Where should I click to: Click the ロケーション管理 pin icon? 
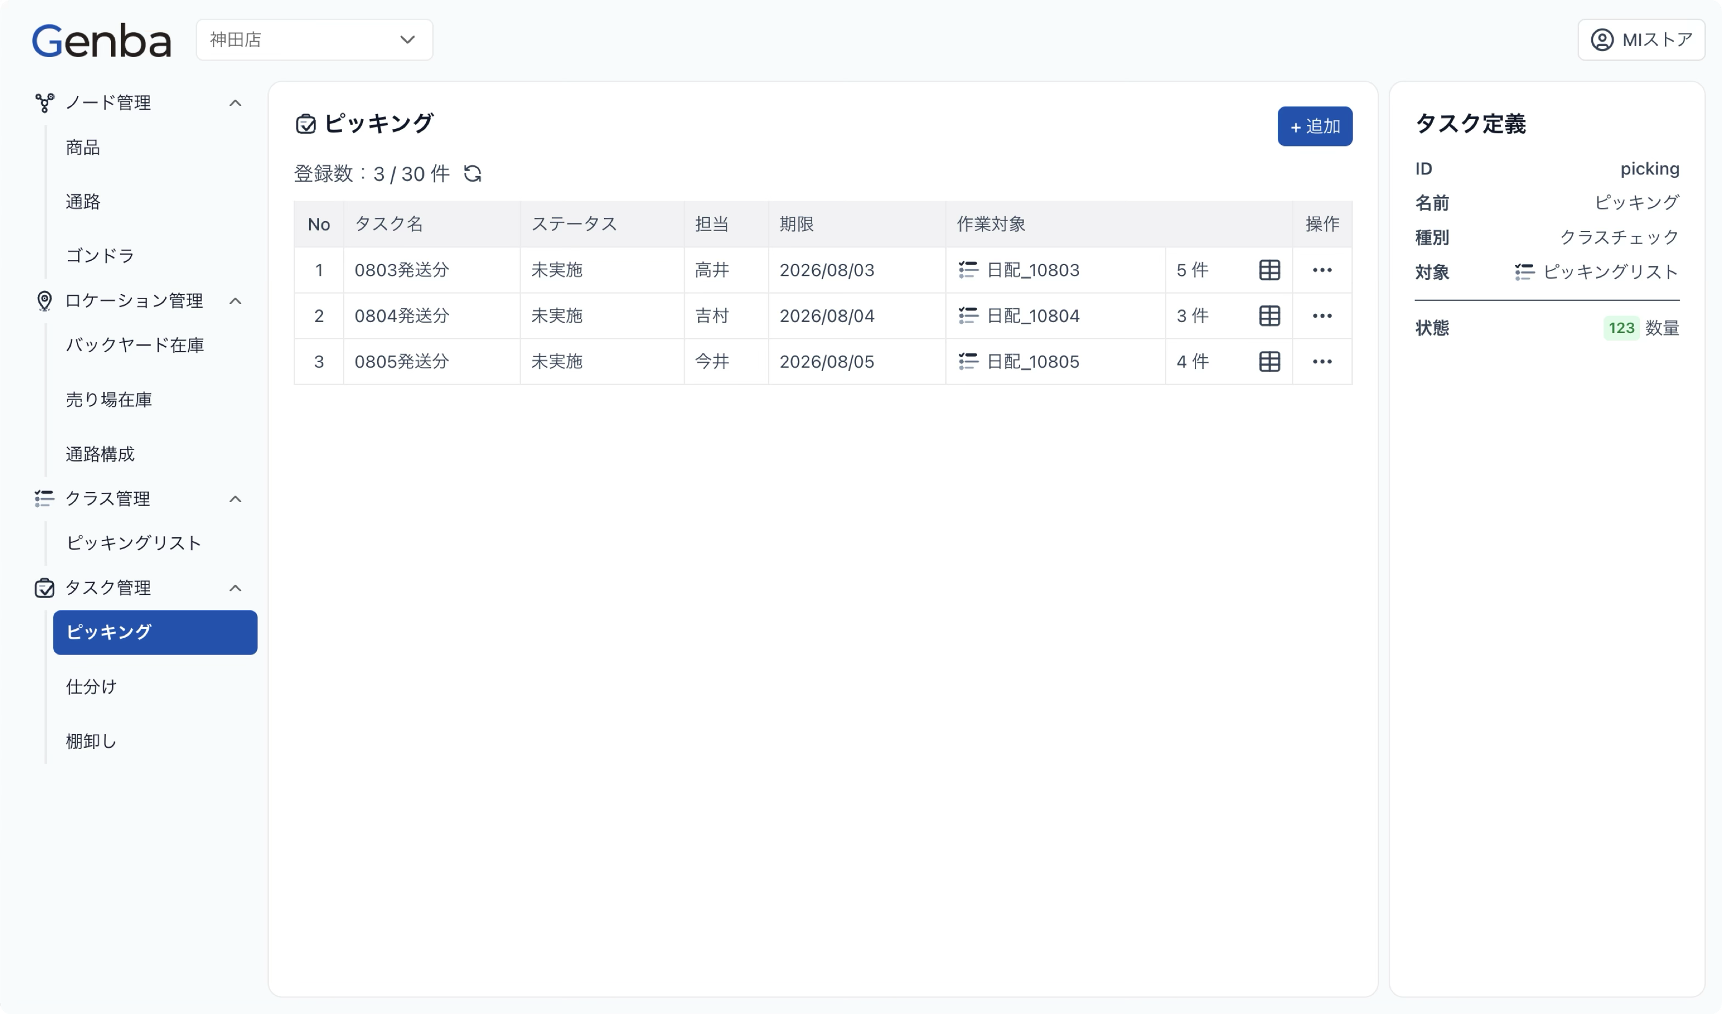(44, 301)
